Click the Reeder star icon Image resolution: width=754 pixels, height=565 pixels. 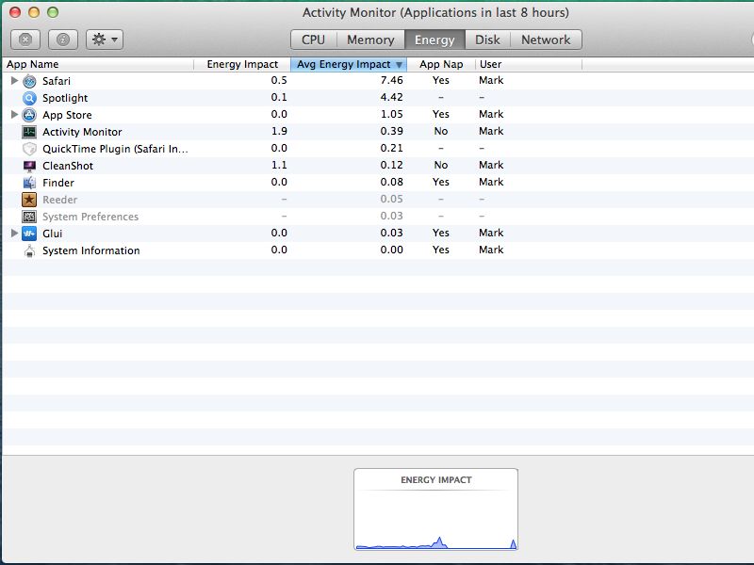(x=29, y=200)
